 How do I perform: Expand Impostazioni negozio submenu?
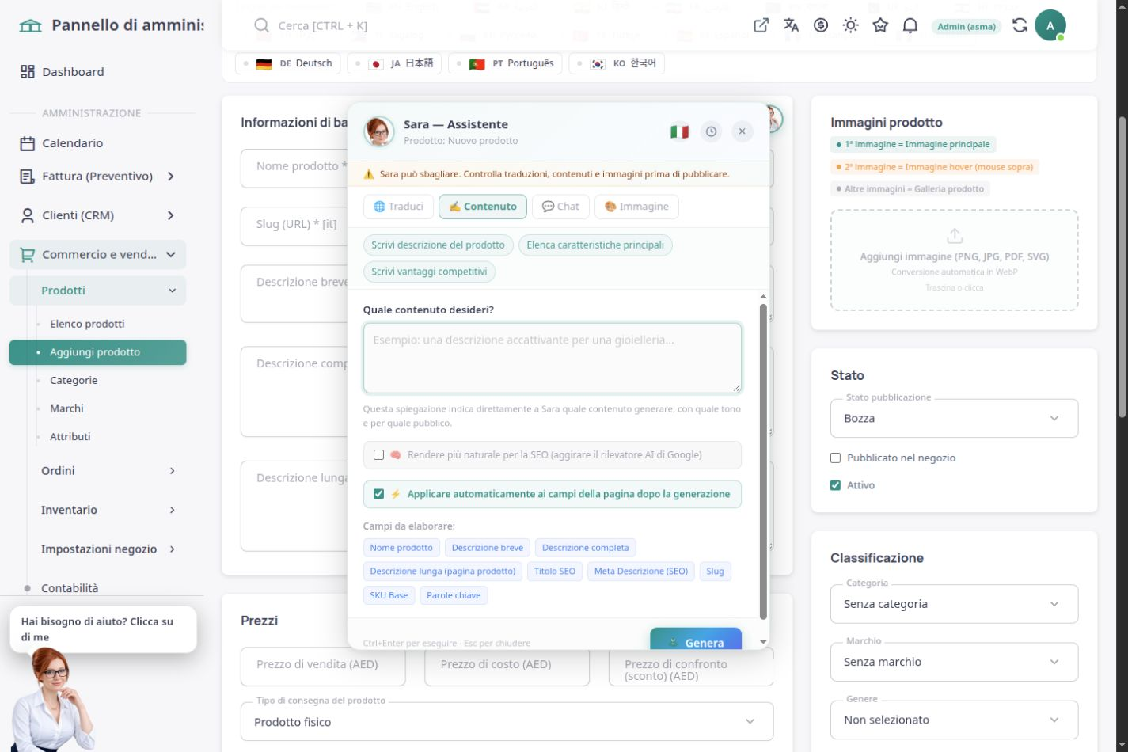(x=173, y=549)
